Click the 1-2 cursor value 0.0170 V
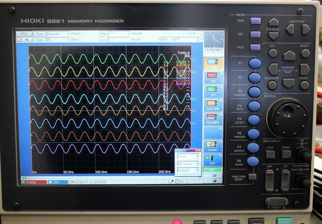 point(183,65)
